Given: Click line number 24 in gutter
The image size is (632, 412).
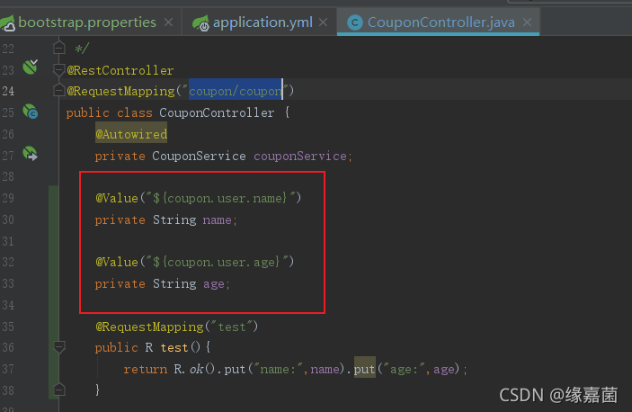Looking at the screenshot, I should [8, 91].
